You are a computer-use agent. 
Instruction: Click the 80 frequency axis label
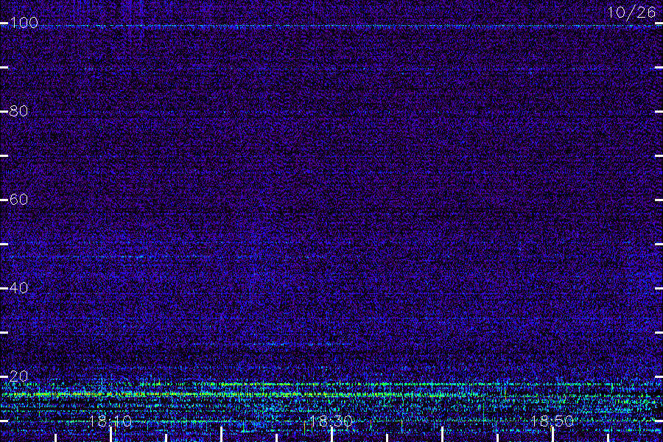point(19,111)
